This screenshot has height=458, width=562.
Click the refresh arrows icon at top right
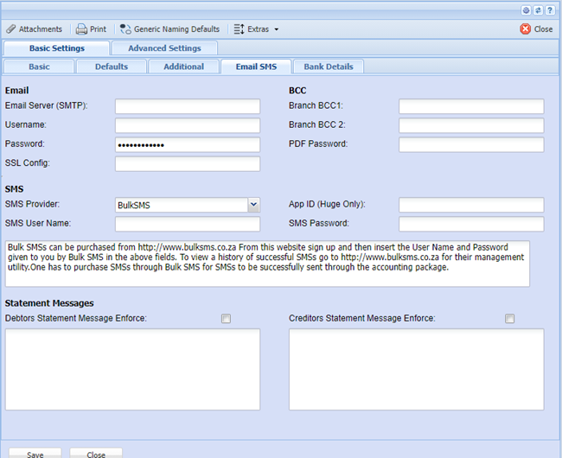pyautogui.click(x=539, y=10)
